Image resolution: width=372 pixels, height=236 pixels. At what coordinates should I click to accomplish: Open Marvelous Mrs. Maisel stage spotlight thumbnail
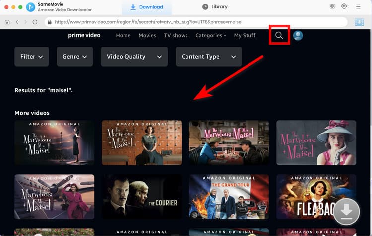(55, 142)
